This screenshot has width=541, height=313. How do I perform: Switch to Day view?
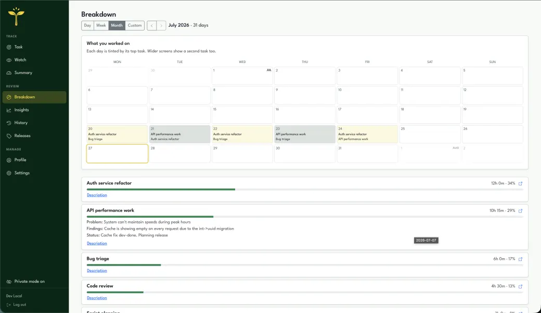click(87, 26)
